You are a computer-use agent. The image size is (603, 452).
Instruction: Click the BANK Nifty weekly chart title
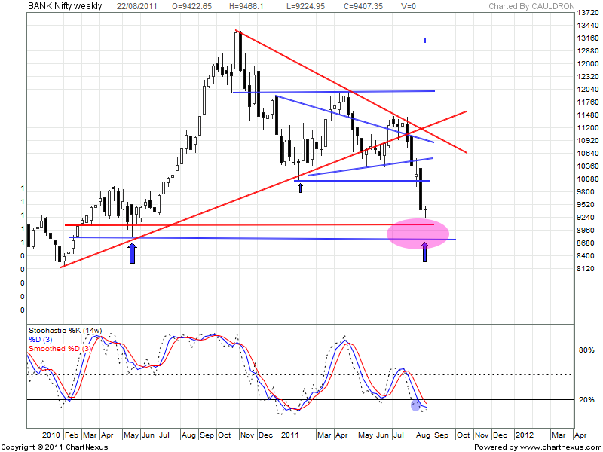[66, 6]
